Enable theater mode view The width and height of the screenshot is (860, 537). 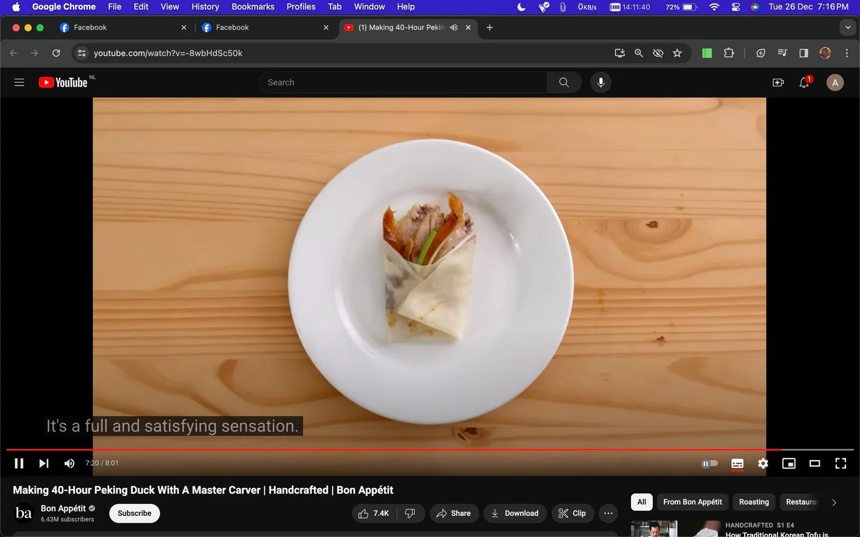point(815,463)
